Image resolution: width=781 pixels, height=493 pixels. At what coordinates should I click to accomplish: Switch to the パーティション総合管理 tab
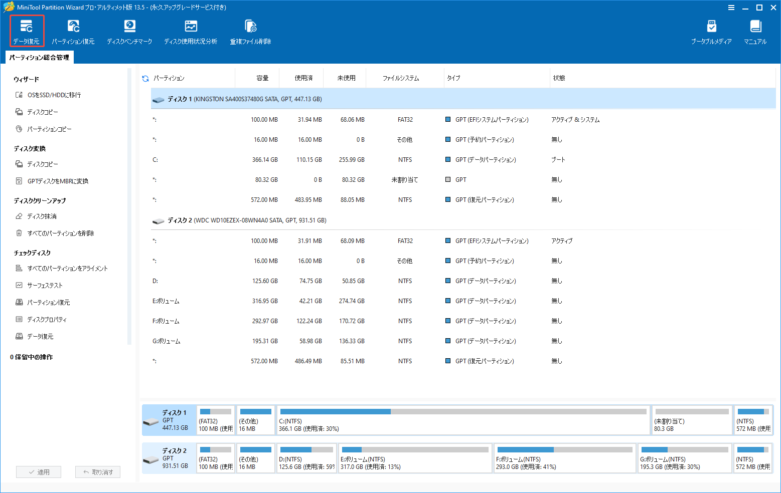[x=40, y=57]
